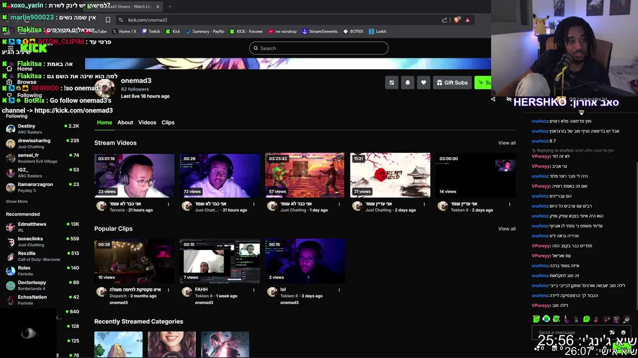638x358 pixels.
Task: Open Doctorloopy recommended channel
Action: [42, 285]
